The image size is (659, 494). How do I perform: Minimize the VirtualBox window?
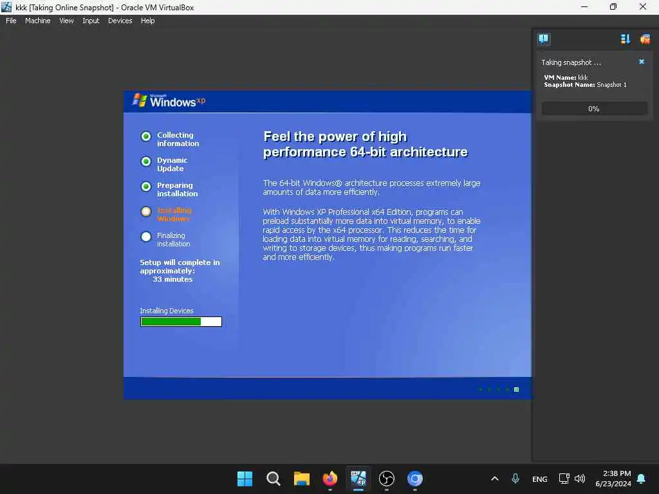(x=584, y=6)
